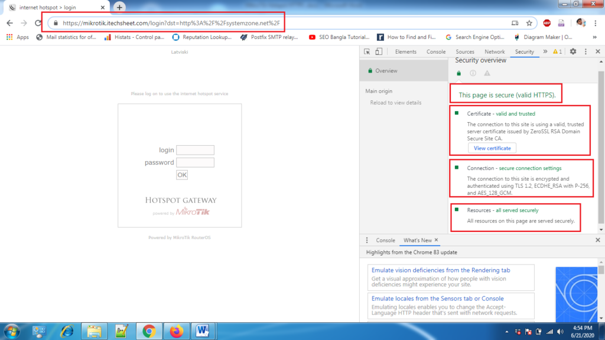Viewport: 605px width, 340px height.
Task: Open the Adblock Plus extension icon
Action: point(547,22)
